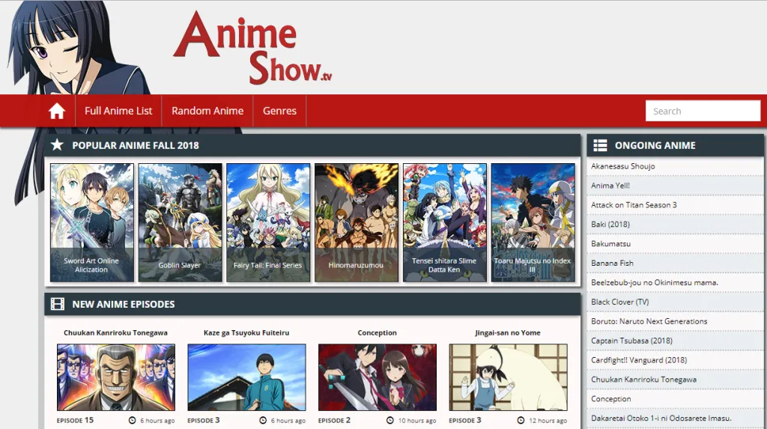Click the clock icon showing 12 hours ago
This screenshot has height=429, width=767.
pos(521,420)
